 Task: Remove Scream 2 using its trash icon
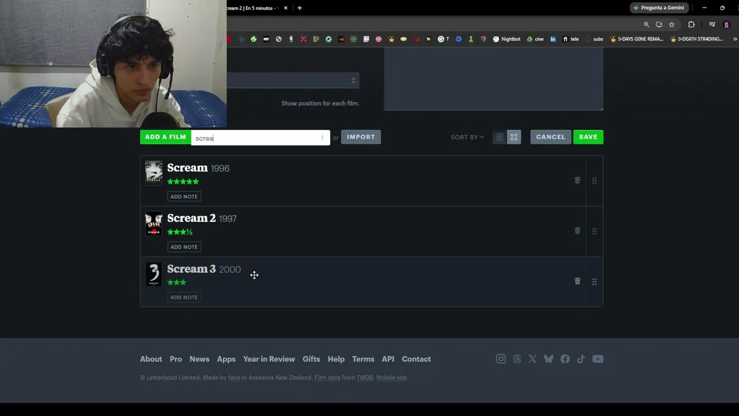tap(577, 231)
